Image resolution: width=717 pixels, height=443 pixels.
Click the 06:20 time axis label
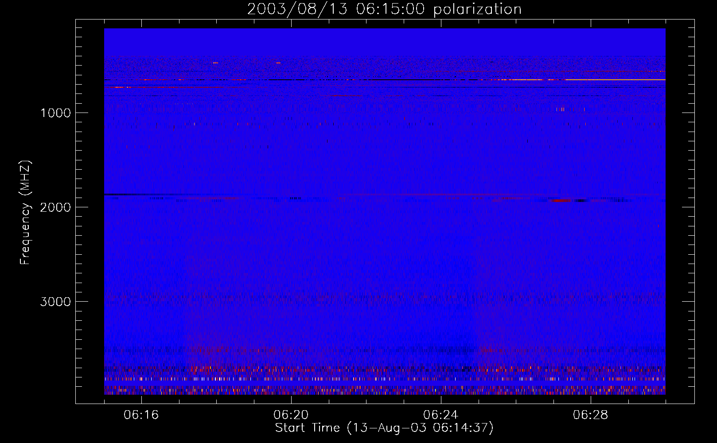[291, 415]
